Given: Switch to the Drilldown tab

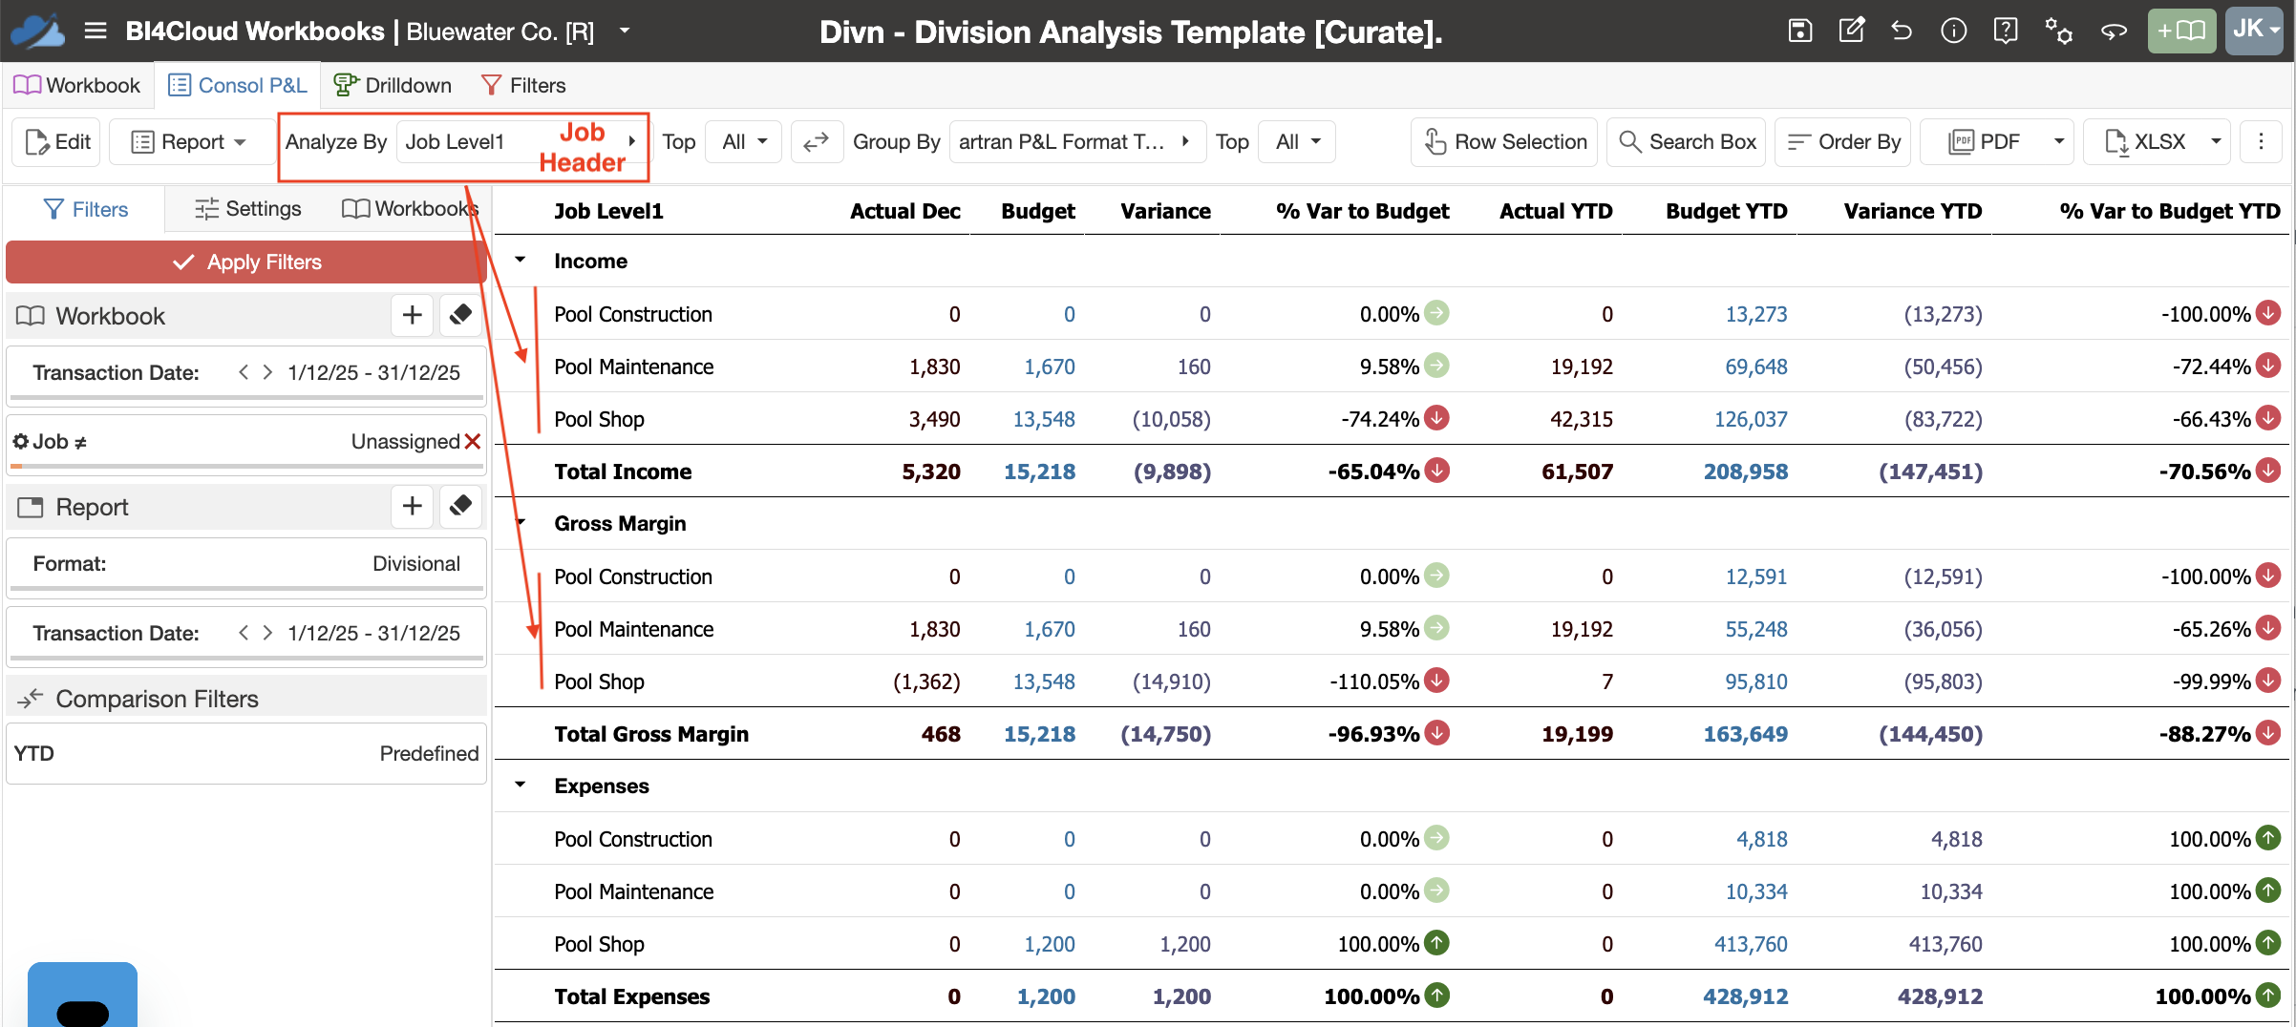Looking at the screenshot, I should [x=393, y=85].
